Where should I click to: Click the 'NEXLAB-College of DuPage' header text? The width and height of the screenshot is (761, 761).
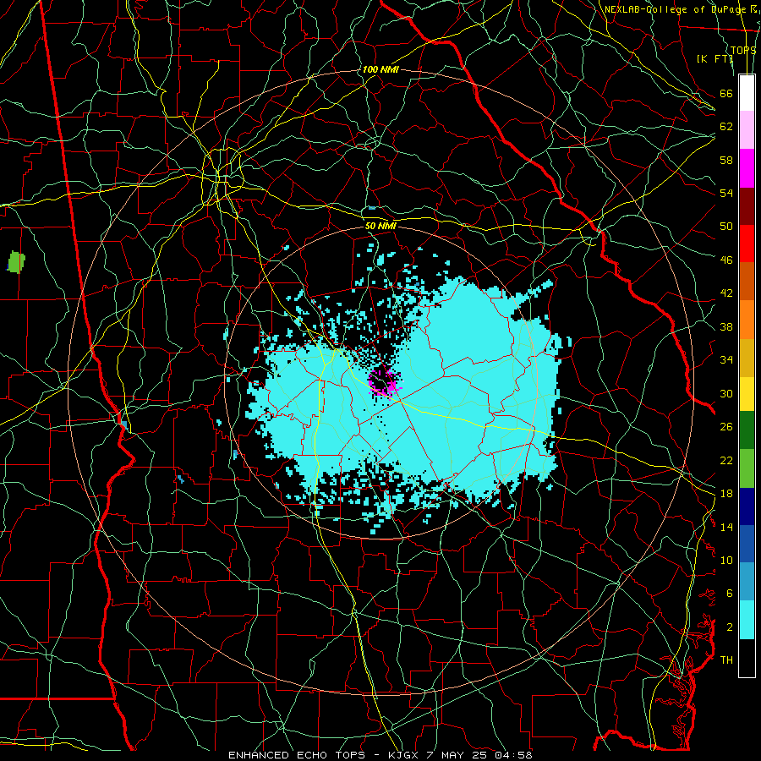(x=675, y=9)
